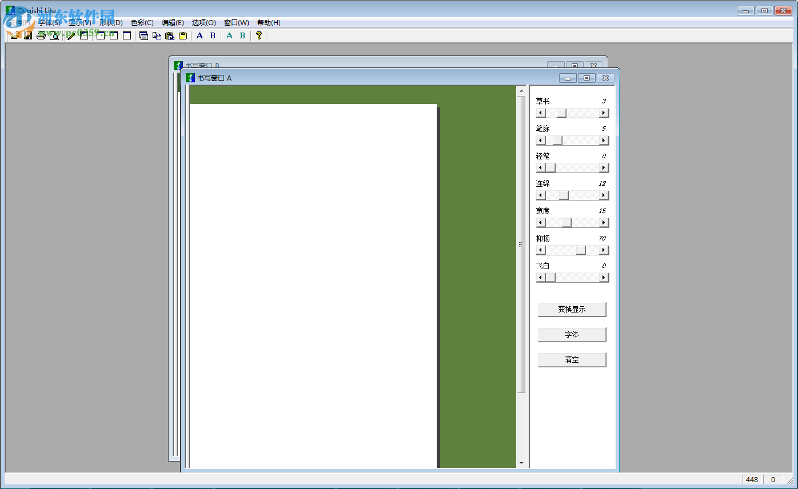Increase 轻笔 with its right arrow
Image resolution: width=798 pixels, height=489 pixels.
604,168
